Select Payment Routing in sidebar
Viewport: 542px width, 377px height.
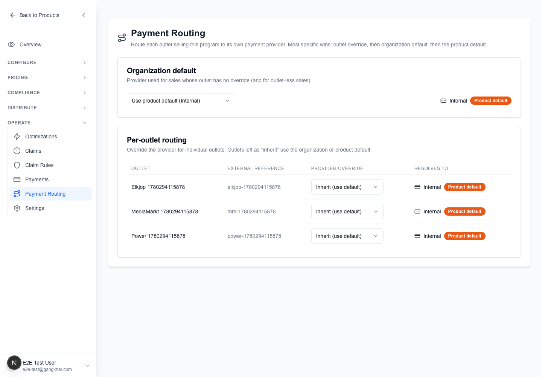coord(51,194)
